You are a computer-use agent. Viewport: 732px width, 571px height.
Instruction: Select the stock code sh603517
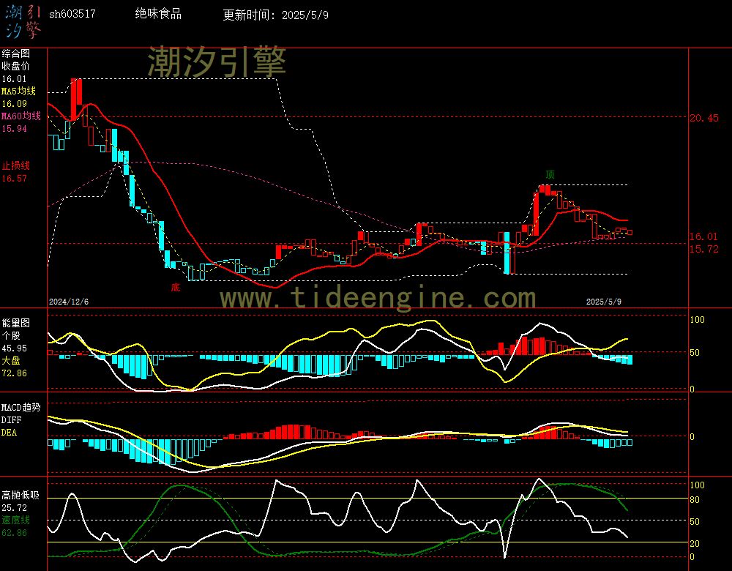[72, 14]
